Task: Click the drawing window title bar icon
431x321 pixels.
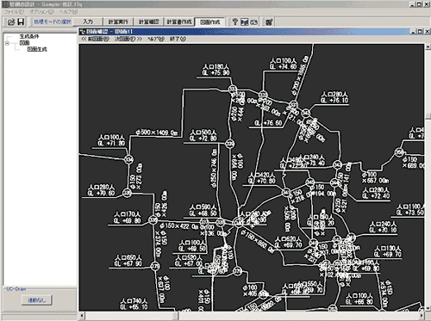Action: point(83,32)
